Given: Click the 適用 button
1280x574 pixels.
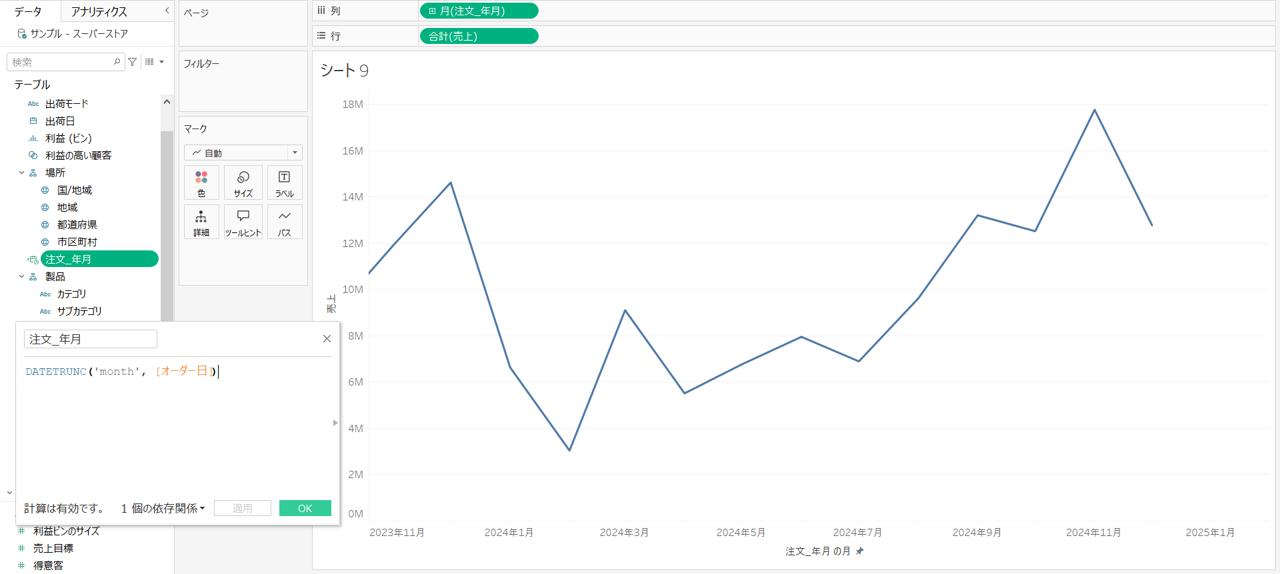Looking at the screenshot, I should click(243, 508).
